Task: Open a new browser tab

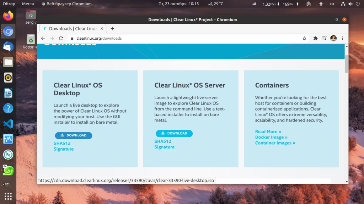Action: pyautogui.click(x=112, y=29)
